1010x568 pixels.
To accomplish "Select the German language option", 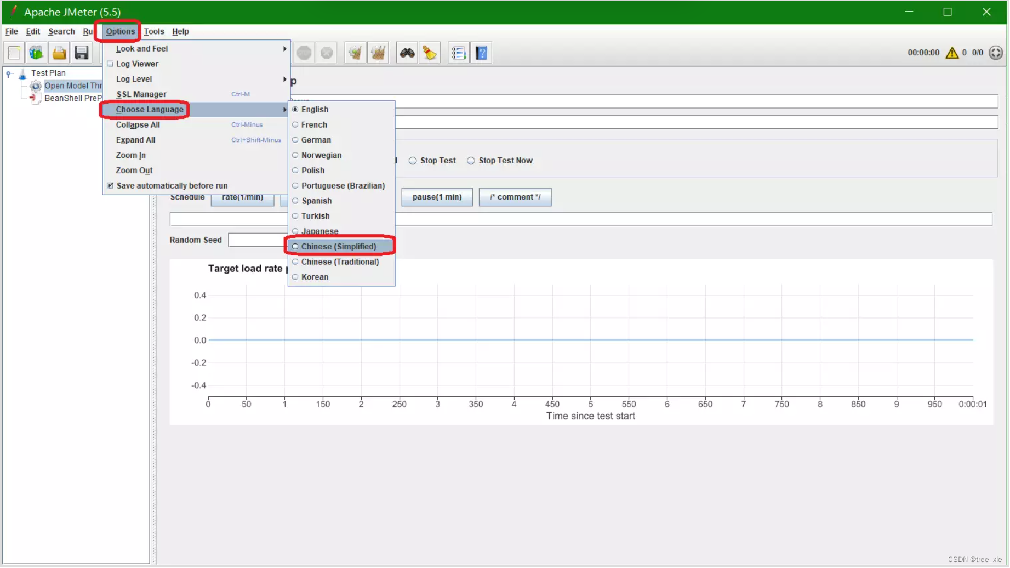I will coord(341,140).
